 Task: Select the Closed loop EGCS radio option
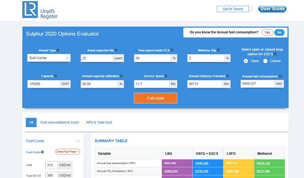point(265,61)
